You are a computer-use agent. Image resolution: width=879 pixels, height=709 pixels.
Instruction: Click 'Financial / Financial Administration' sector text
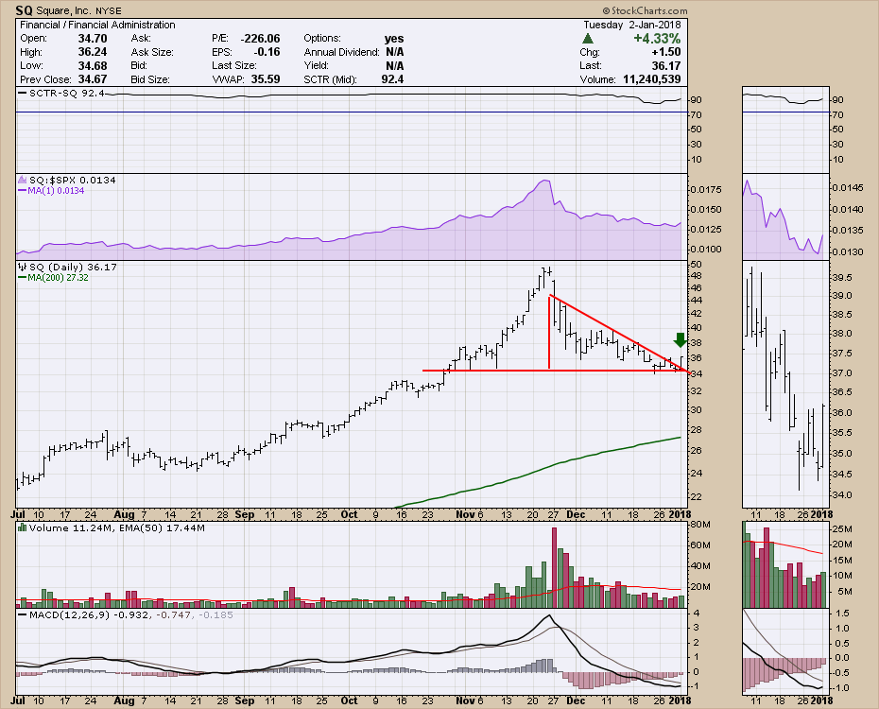pos(97,25)
